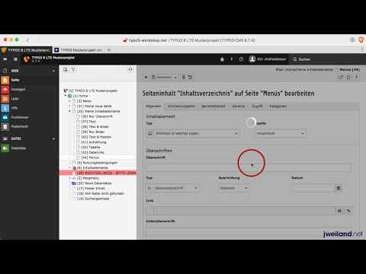Select [5] Nutzungsbedingungen in page tree

[97, 163]
